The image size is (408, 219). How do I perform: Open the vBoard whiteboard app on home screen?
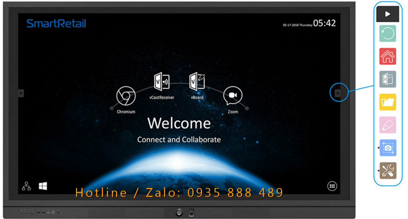coord(197,81)
